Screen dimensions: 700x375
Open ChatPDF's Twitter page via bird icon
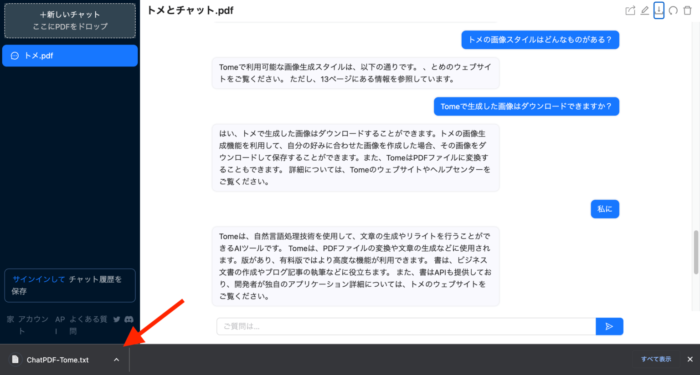(x=116, y=319)
